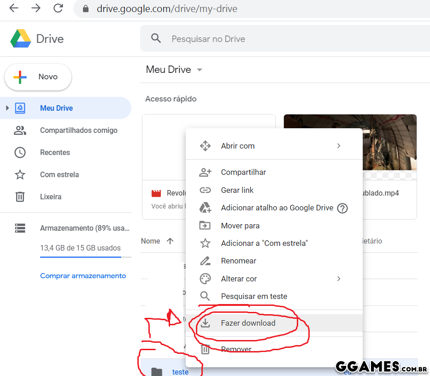The height and width of the screenshot is (376, 430).
Task: Open the Lixeira trash icon in sidebar
Action: 20,197
